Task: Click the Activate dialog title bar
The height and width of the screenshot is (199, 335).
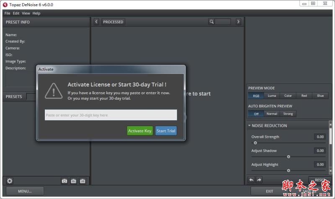Action: [x=111, y=69]
